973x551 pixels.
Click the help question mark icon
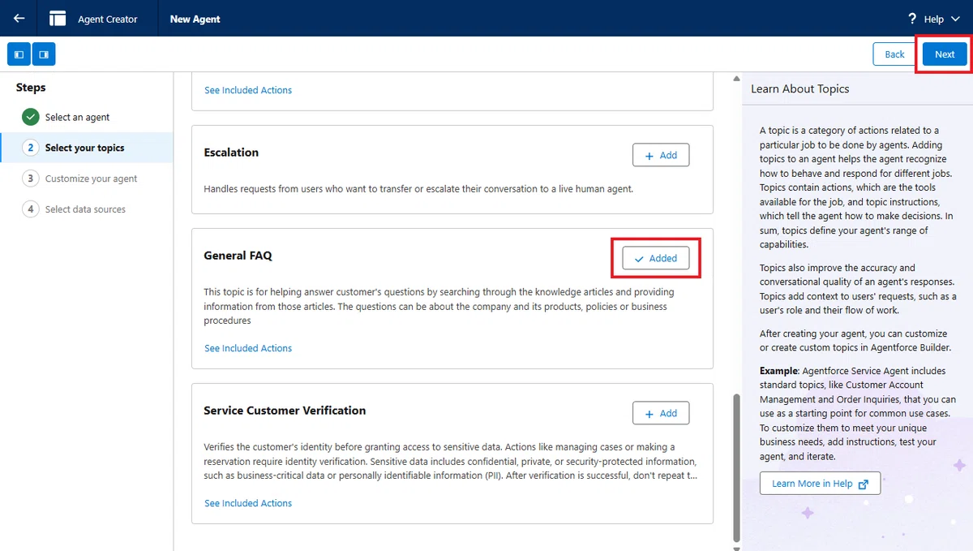coord(912,19)
